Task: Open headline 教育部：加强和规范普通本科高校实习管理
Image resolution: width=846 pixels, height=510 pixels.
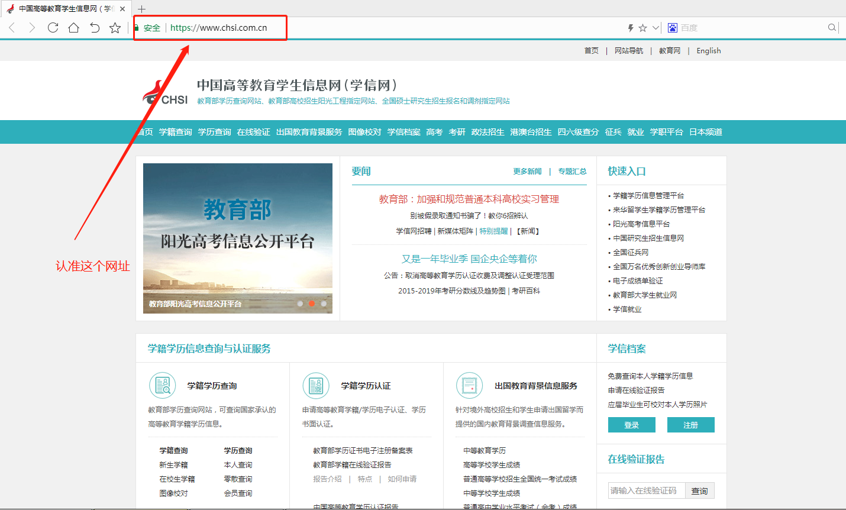Action: point(469,199)
